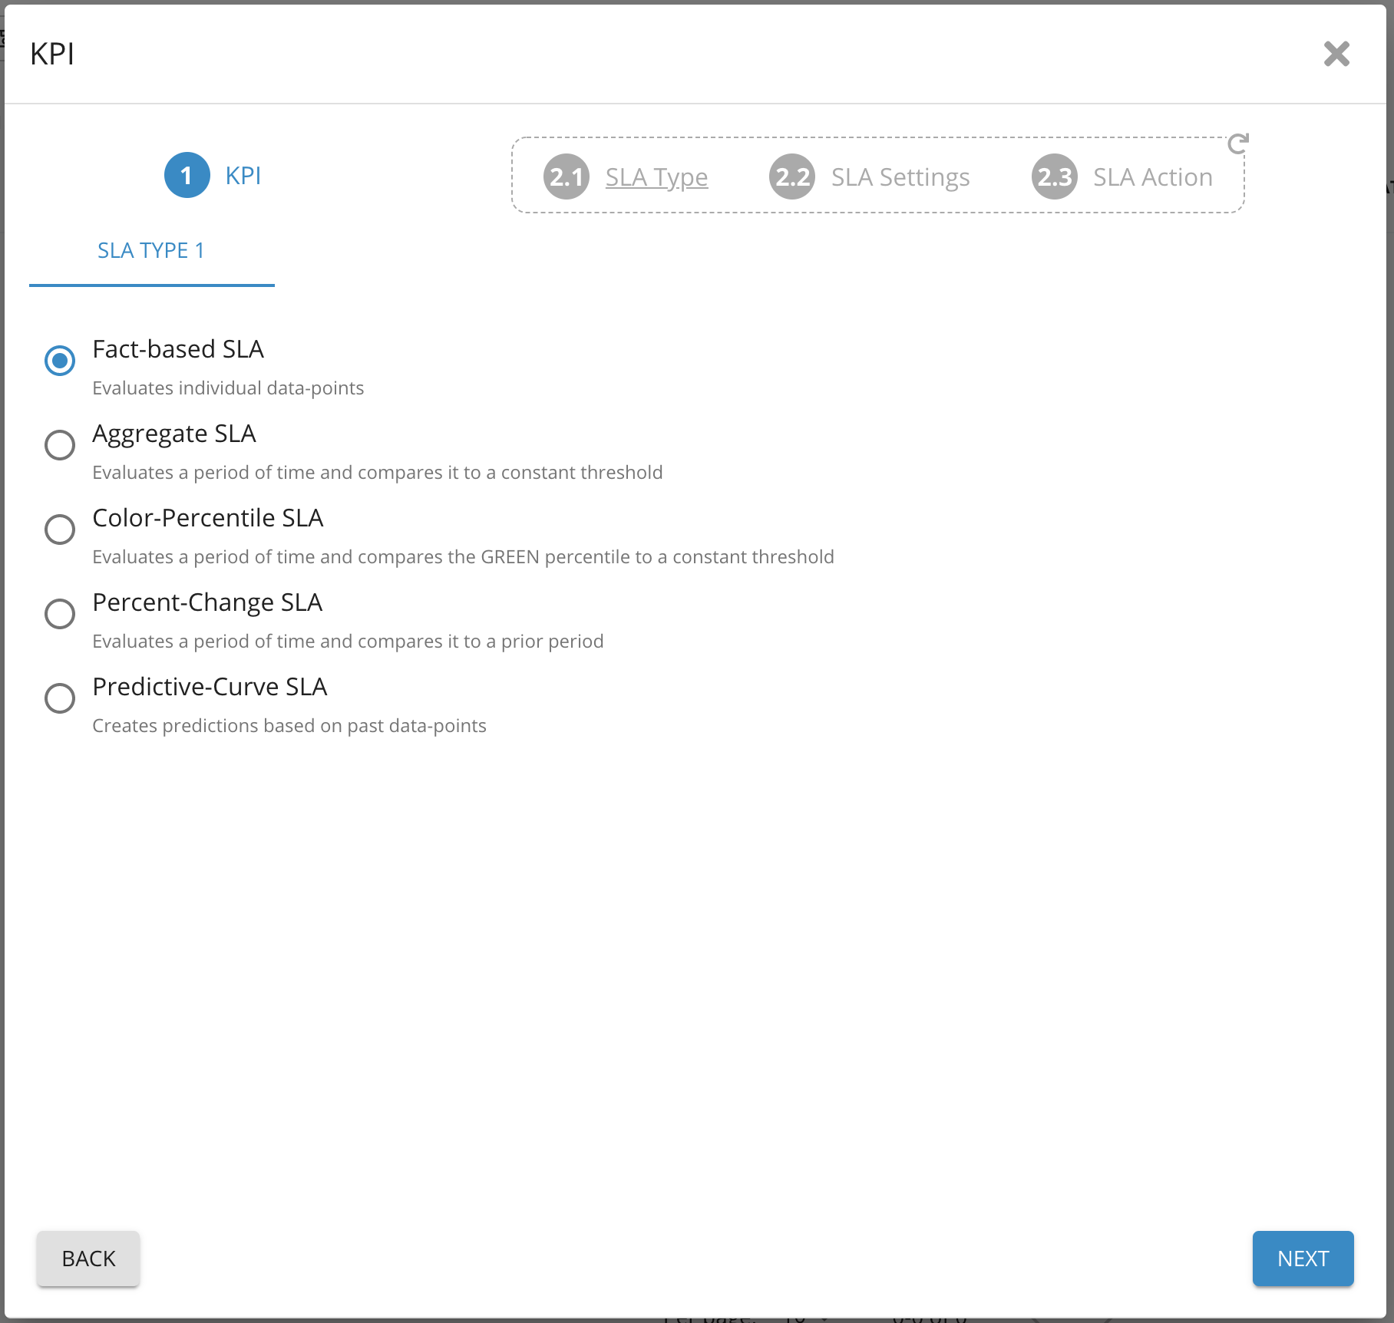Screen dimensions: 1394x1323
Task: Click the 2.2 step circle
Action: click(792, 177)
